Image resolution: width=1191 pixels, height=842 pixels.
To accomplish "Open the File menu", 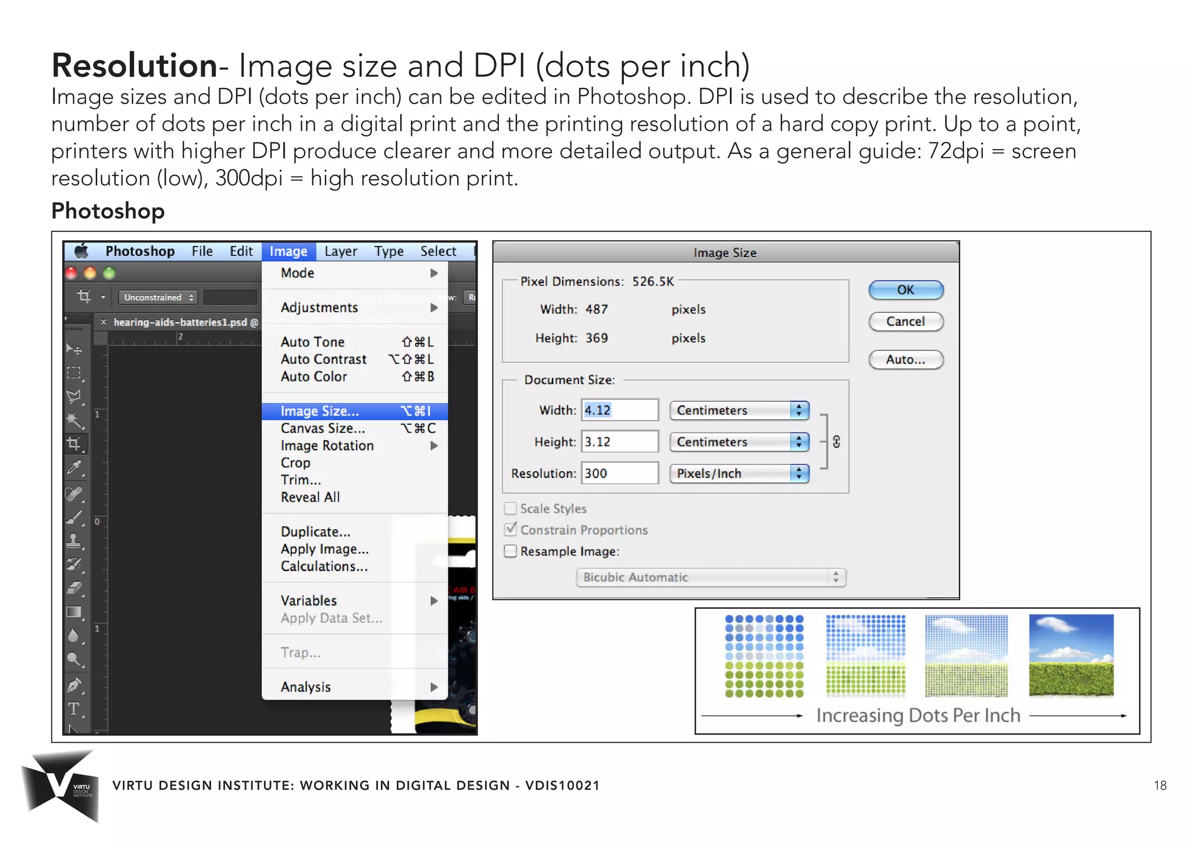I will (x=202, y=251).
